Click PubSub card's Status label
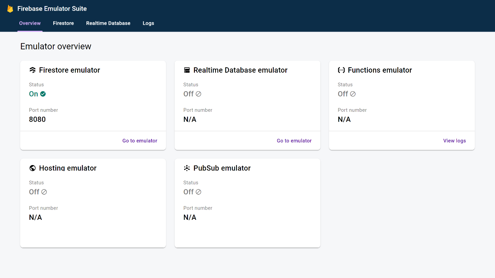495x278 pixels. [191, 183]
